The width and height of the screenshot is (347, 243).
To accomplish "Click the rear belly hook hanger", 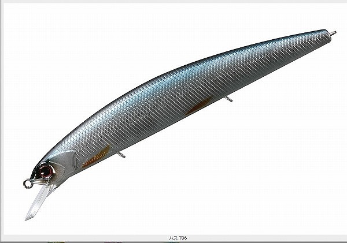I will click(230, 99).
